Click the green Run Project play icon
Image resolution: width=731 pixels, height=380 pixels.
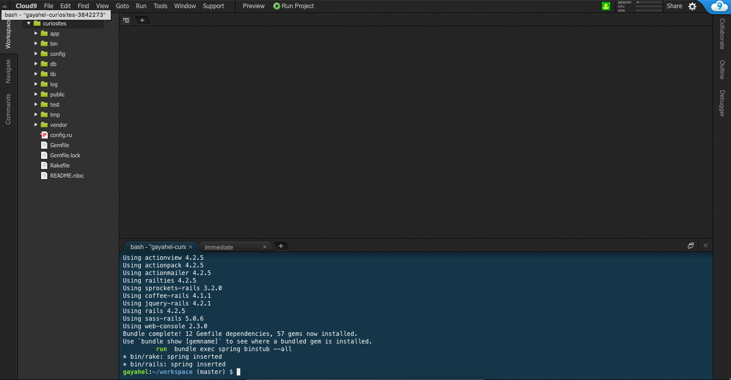click(x=277, y=6)
